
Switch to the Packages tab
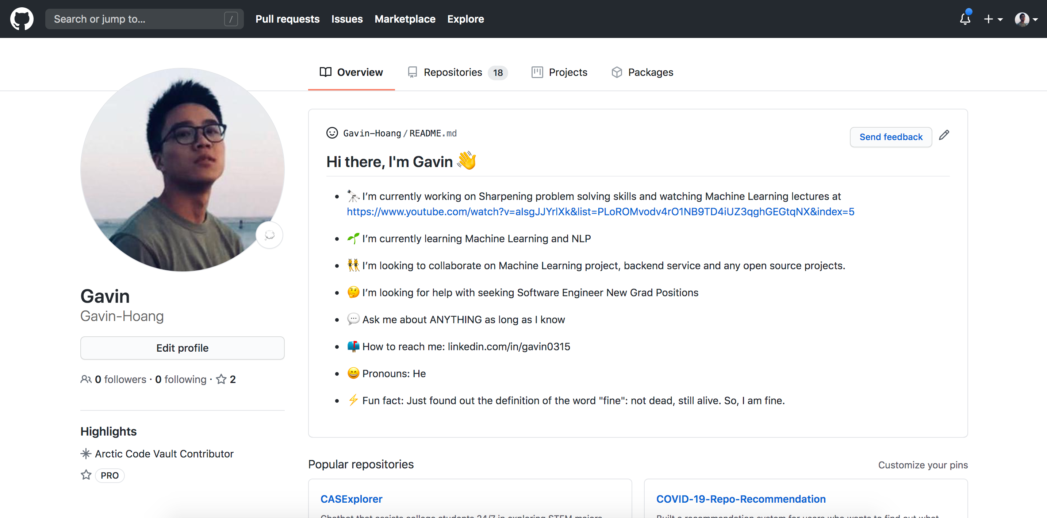point(642,72)
